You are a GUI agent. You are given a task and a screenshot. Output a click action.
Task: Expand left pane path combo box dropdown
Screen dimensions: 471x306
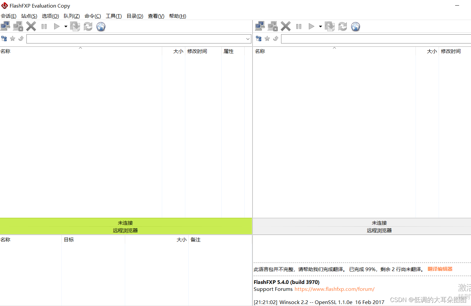pos(248,39)
